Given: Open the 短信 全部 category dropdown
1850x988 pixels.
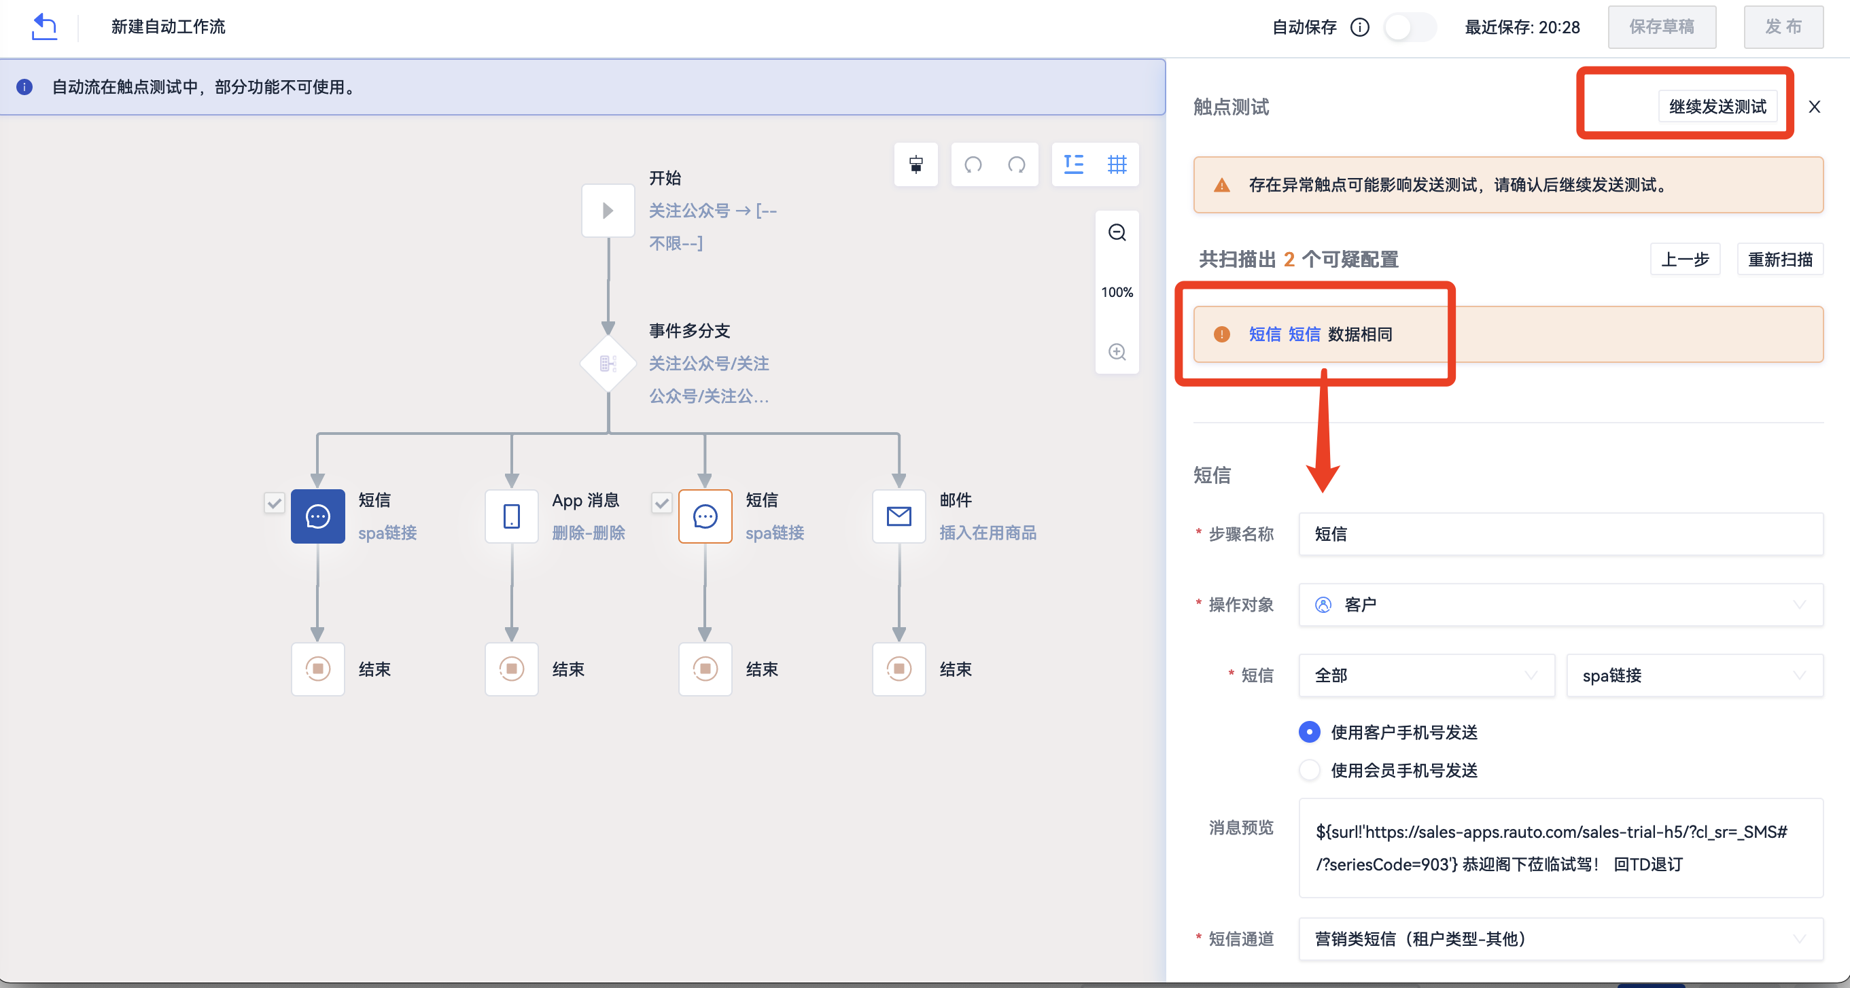Looking at the screenshot, I should coord(1427,675).
